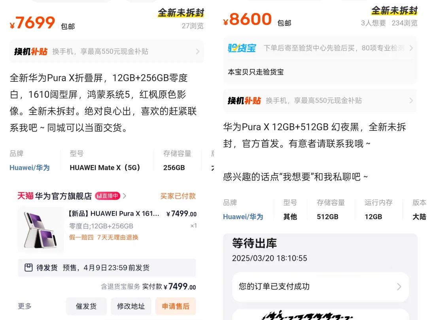The image size is (427, 320).
Task: Tap the 全新未拆封 badge on the ¥7699 listing
Action: (x=181, y=13)
